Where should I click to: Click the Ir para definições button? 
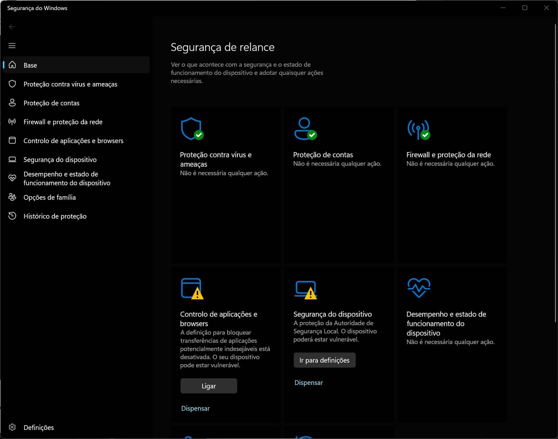click(324, 360)
